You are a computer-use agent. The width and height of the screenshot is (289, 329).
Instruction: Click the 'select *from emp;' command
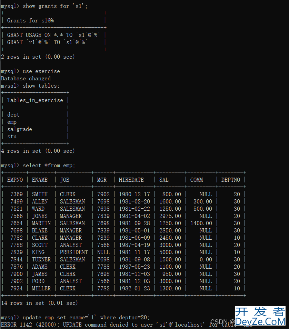click(x=49, y=165)
